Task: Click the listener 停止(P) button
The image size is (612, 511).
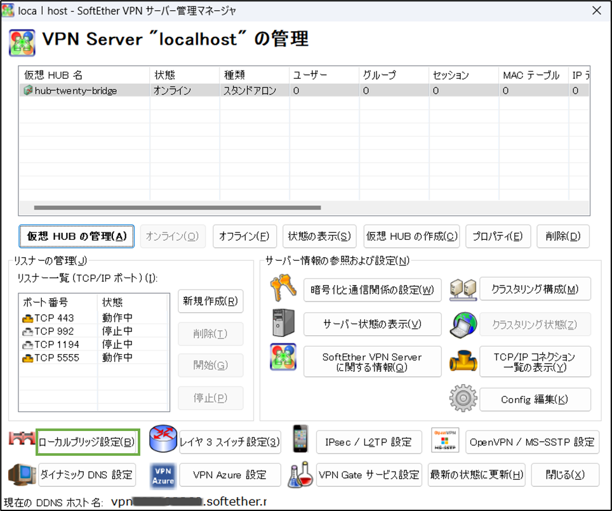Action: pyautogui.click(x=211, y=398)
